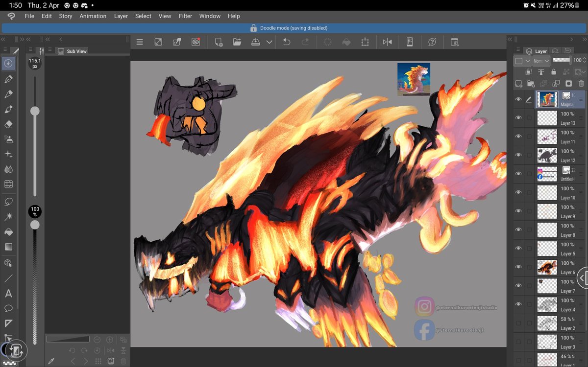Image resolution: width=588 pixels, height=367 pixels.
Task: Click the New raster layer icon
Action: point(518,84)
